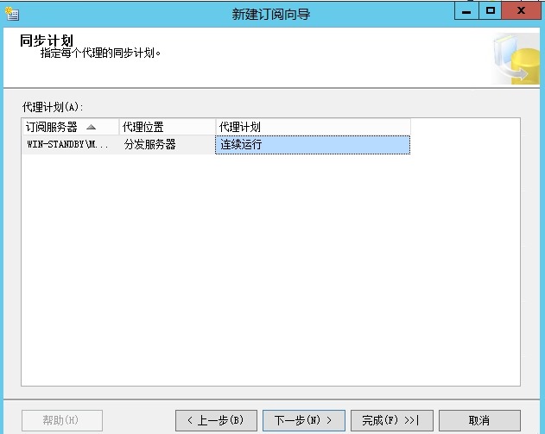This screenshot has height=434, width=545.
Task: Cancel the wizard with 取消 button
Action: coord(479,420)
